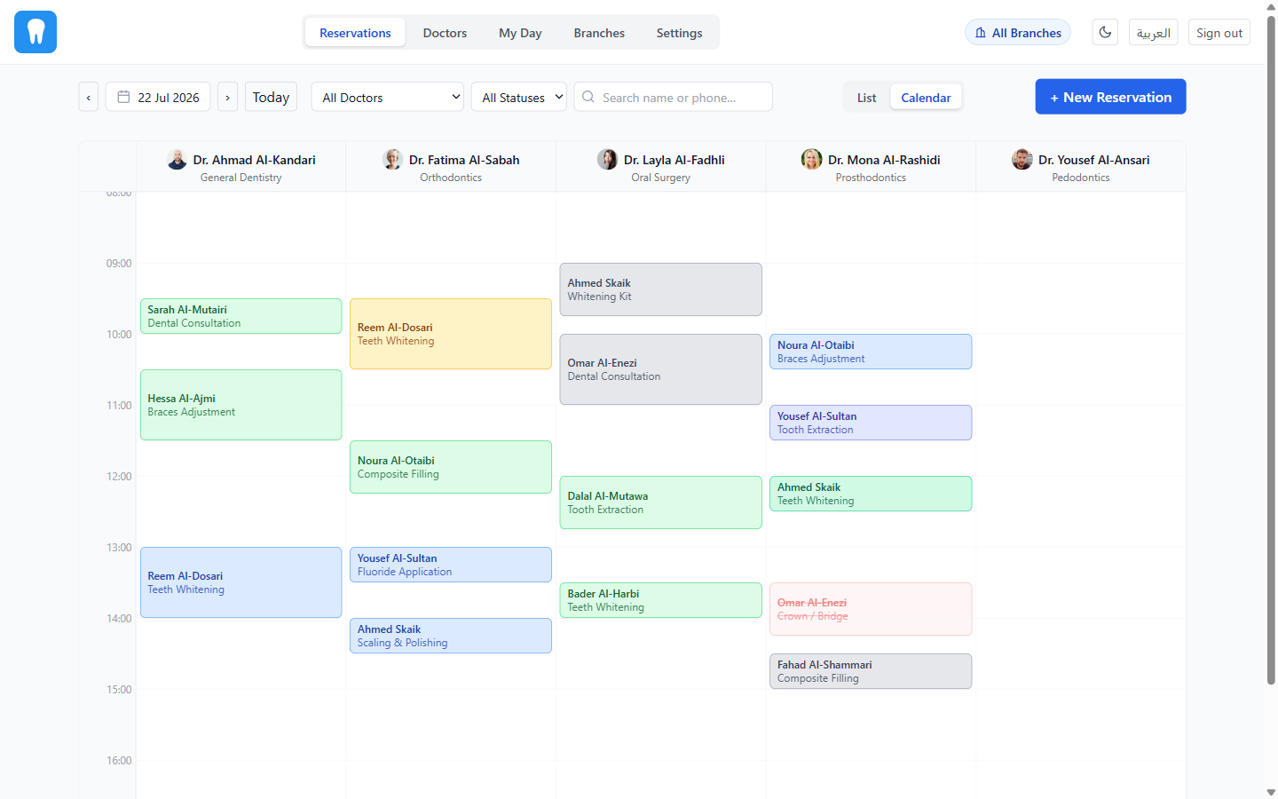1278x799 pixels.
Task: Click the 09:00 time label
Action: tap(119, 264)
